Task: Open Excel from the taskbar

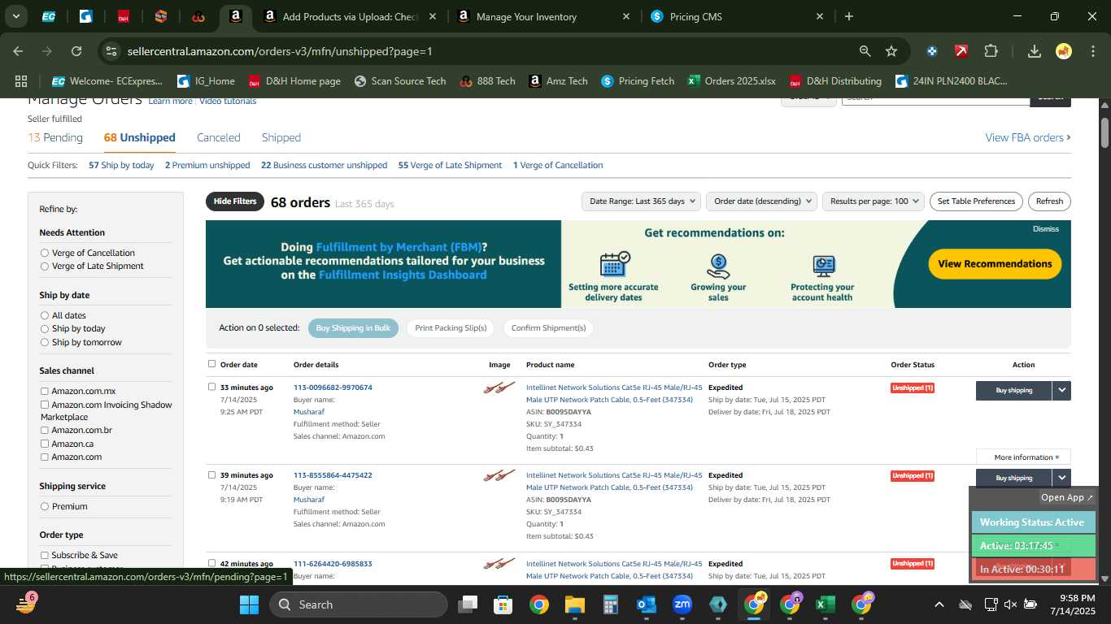Action: 826,604
